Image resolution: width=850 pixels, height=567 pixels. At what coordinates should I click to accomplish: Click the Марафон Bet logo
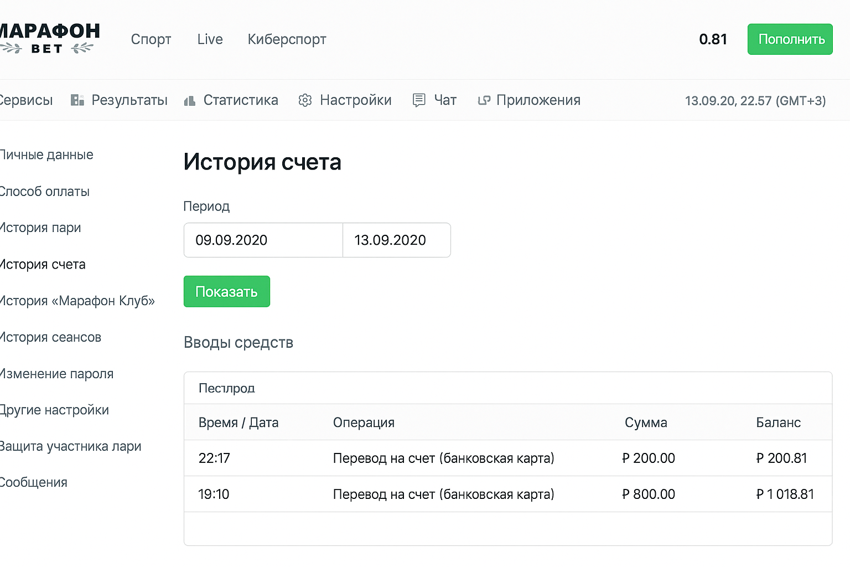49,39
